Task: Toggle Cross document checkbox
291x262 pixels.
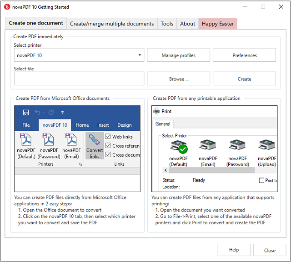Action: click(108, 154)
